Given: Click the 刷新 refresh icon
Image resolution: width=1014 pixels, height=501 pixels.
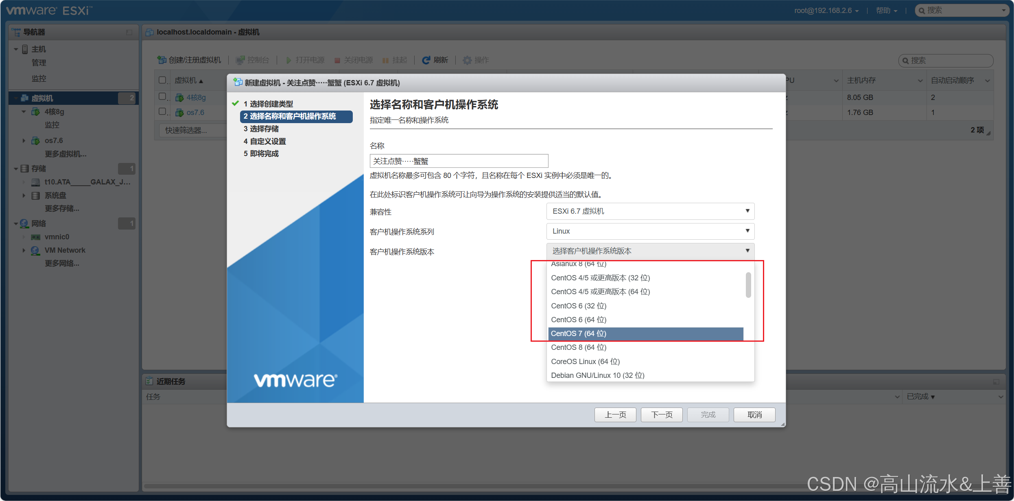Looking at the screenshot, I should (x=426, y=60).
